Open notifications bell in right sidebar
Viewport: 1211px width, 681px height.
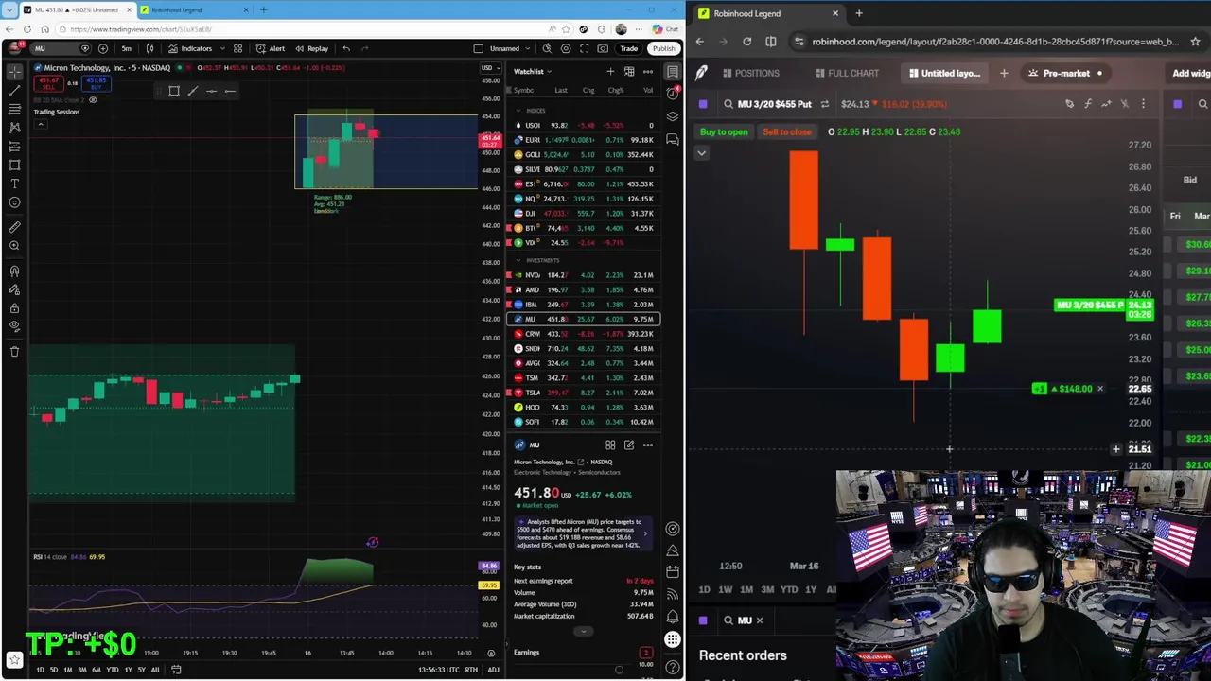click(672, 616)
